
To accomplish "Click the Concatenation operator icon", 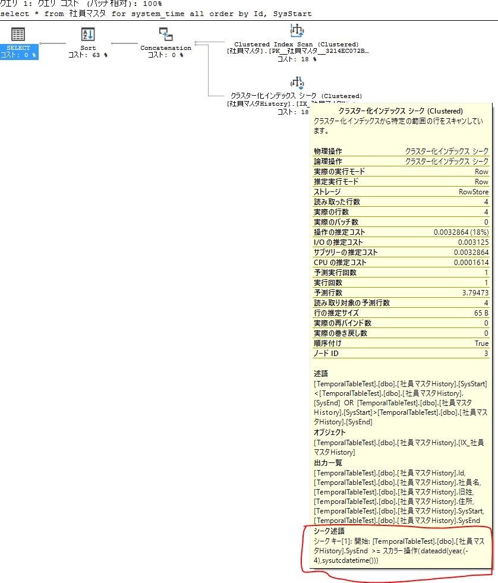I will (x=166, y=34).
